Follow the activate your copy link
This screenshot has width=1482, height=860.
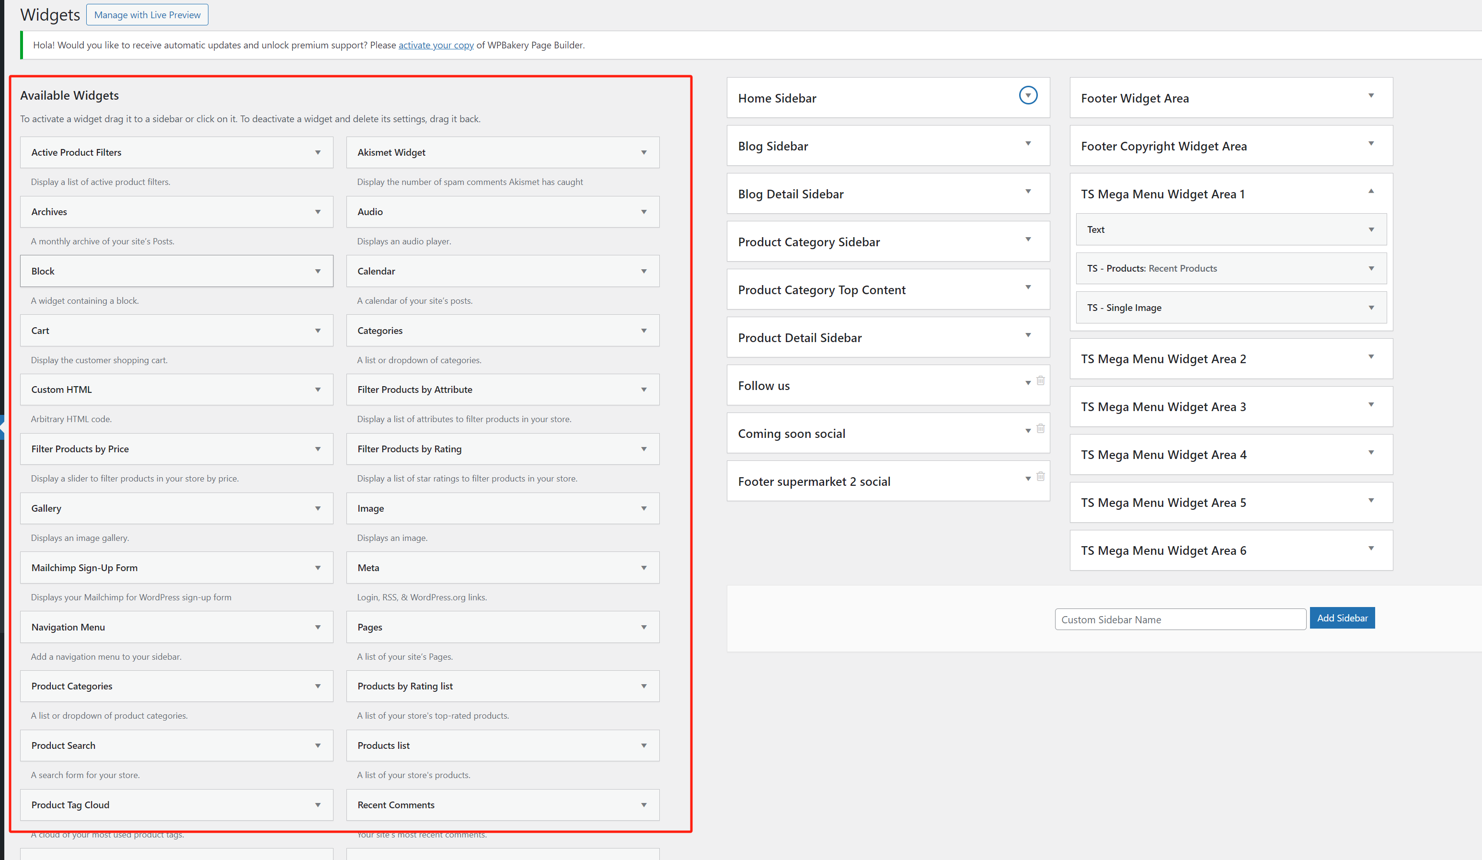(436, 46)
